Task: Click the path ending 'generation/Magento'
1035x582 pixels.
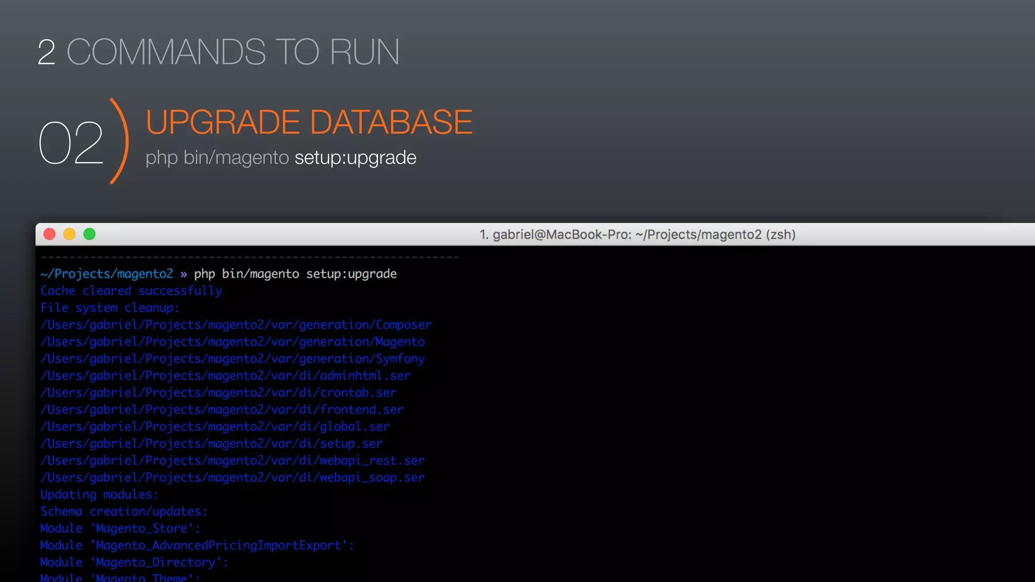Action: [232, 342]
